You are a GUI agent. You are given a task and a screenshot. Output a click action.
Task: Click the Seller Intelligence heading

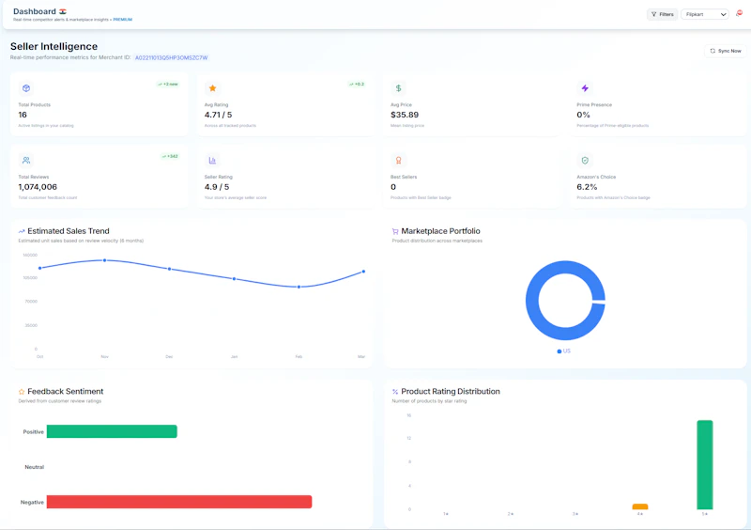coord(54,47)
